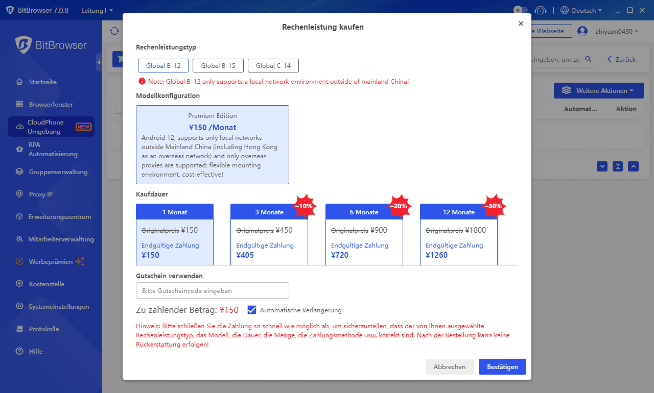
Task: Click the user profile avatar icon
Action: (x=582, y=31)
